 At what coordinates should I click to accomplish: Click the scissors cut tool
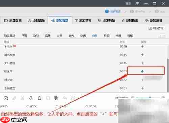pos(22,98)
